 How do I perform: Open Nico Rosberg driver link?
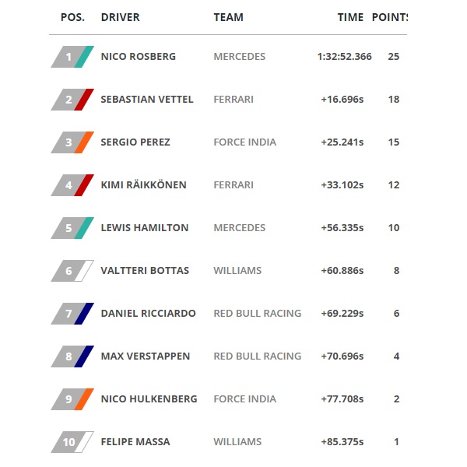[x=139, y=57]
